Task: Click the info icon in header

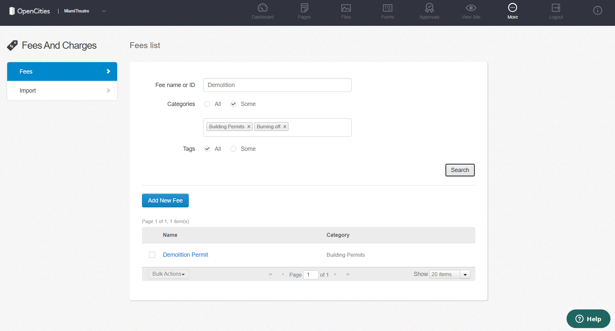Action: [597, 11]
